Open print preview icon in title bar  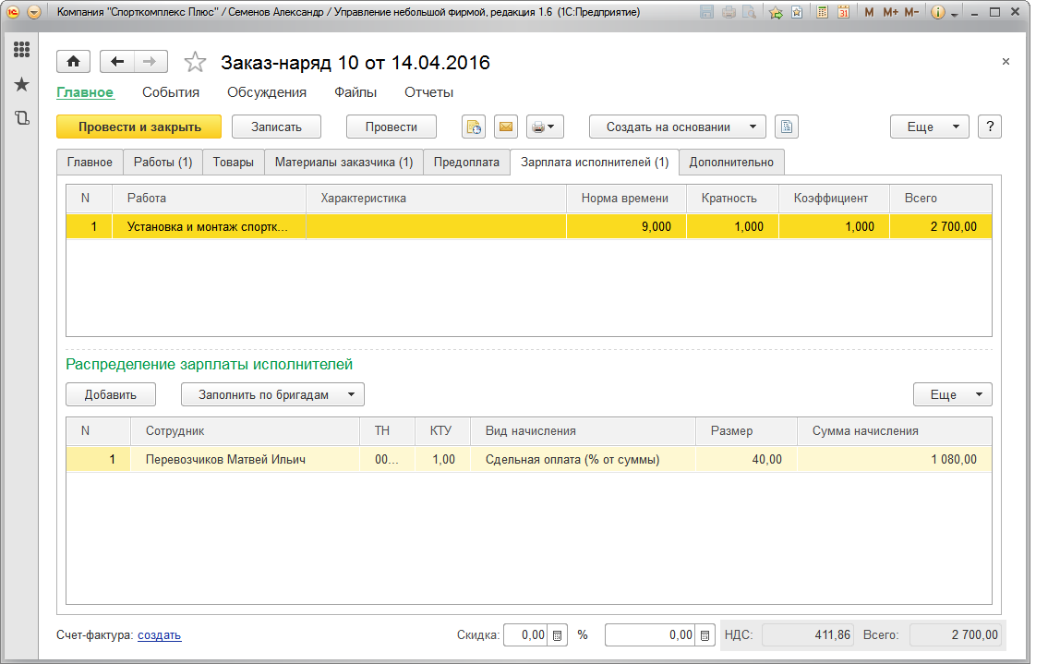[749, 12]
